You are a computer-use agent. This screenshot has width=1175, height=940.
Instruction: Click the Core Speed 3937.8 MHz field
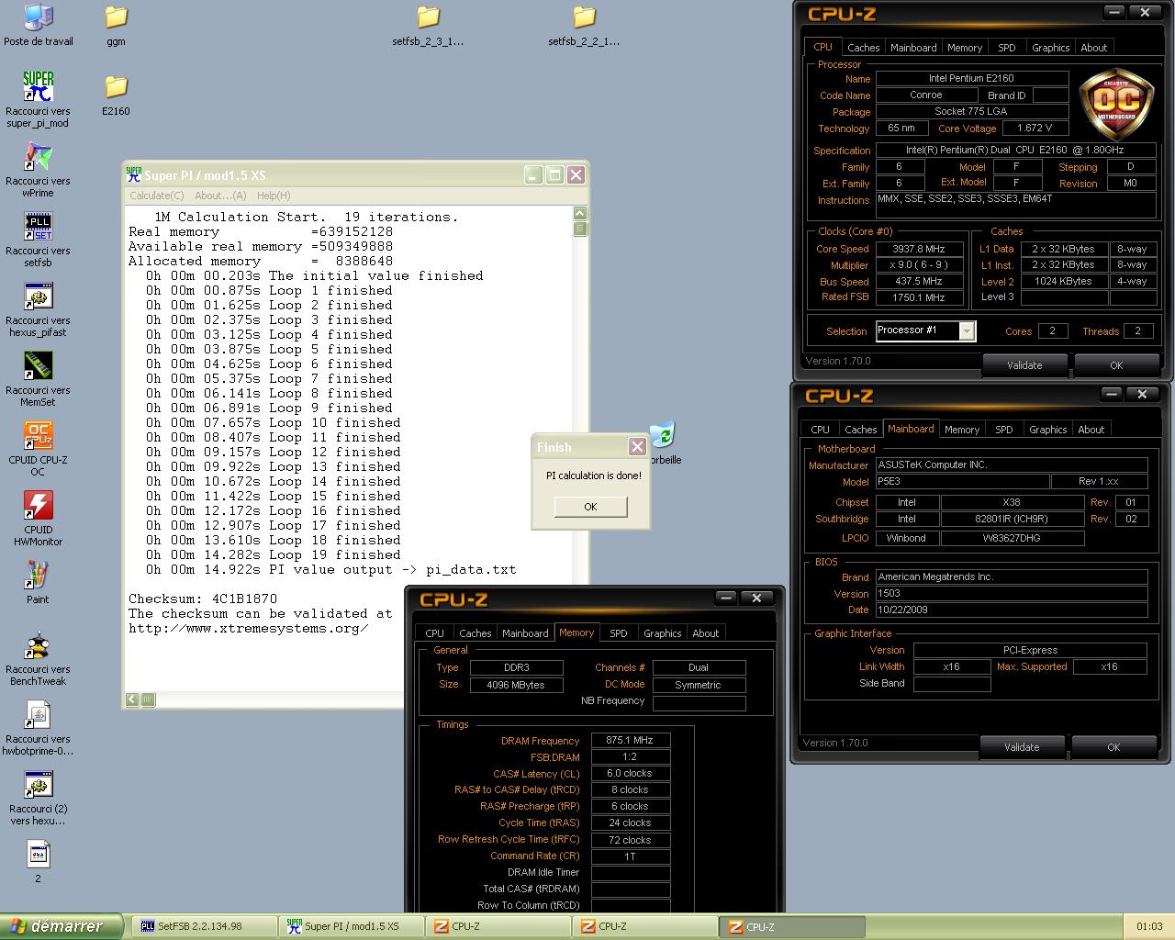click(918, 249)
